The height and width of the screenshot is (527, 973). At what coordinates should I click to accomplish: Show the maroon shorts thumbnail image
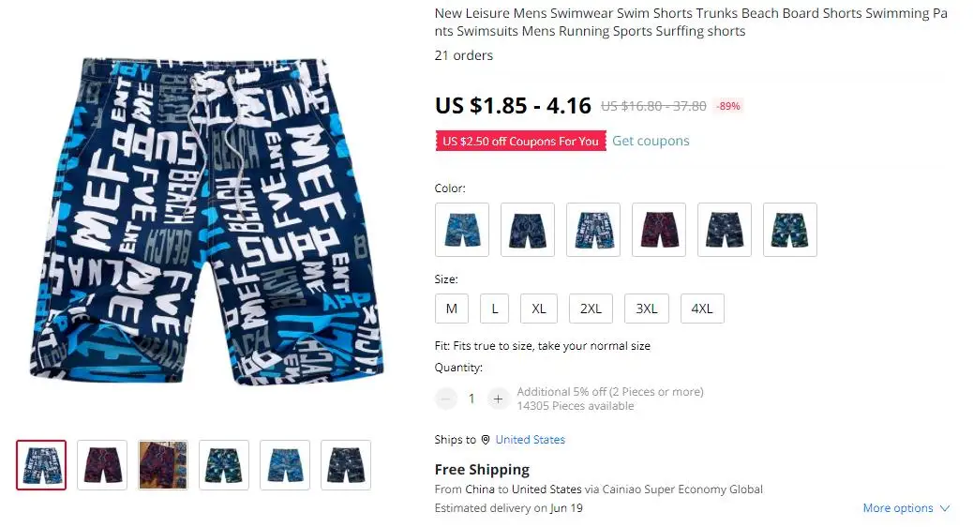point(102,465)
